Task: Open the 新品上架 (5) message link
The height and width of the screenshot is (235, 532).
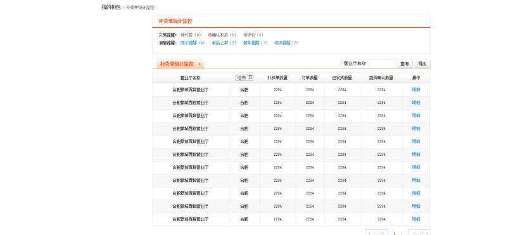Action: pos(224,43)
